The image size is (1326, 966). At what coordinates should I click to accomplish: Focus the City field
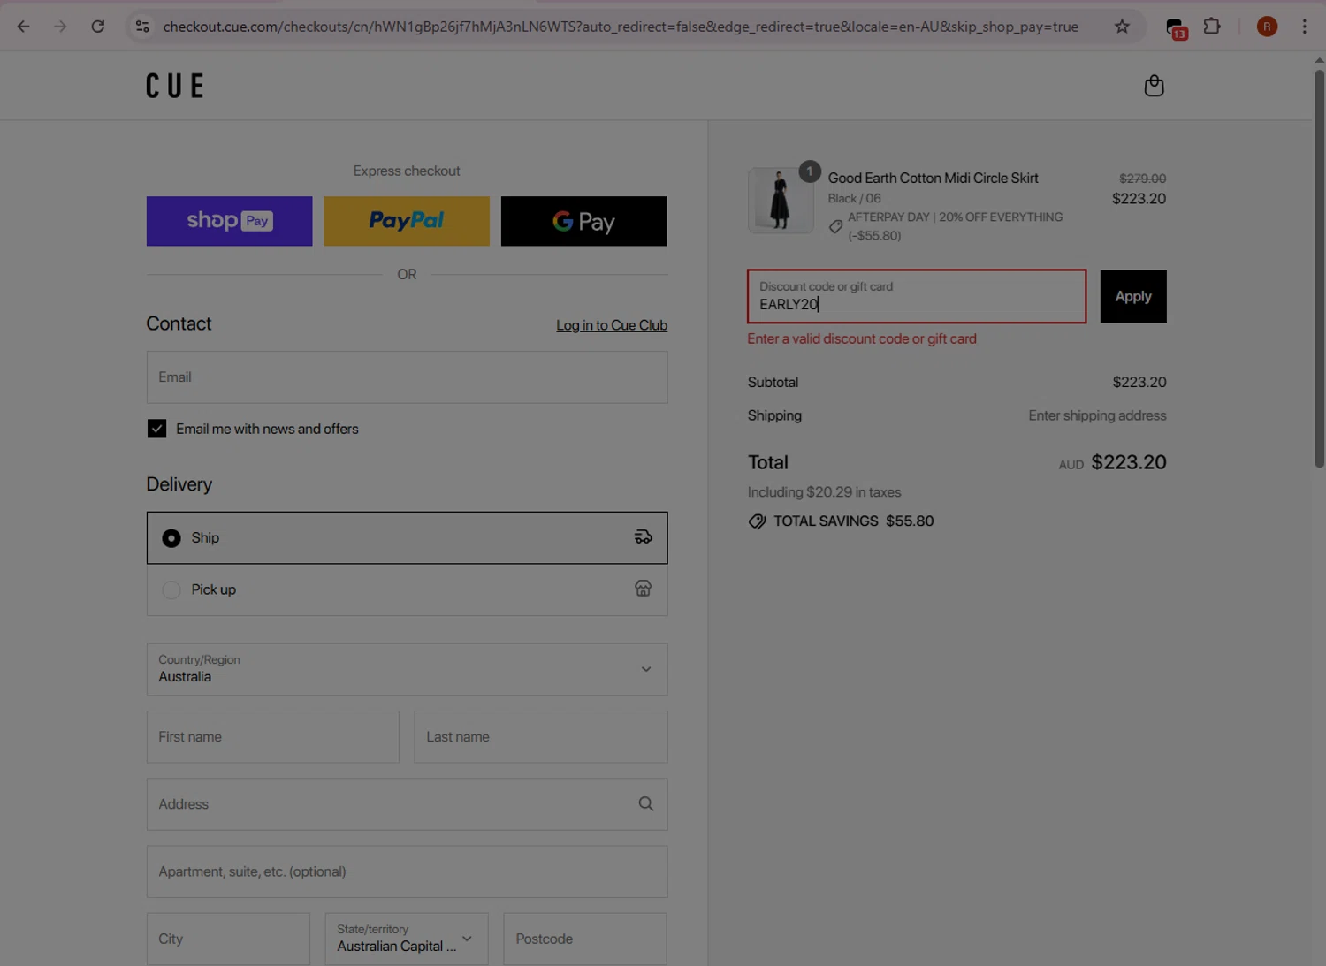(x=228, y=939)
